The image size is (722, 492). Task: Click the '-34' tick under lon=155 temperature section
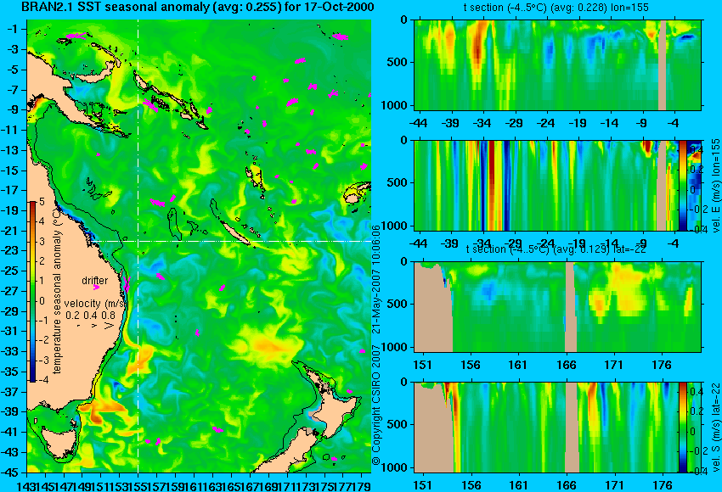pos(482,123)
